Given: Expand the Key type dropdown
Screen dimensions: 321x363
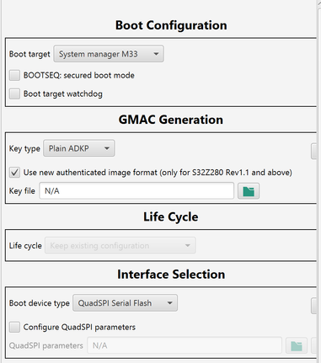Looking at the screenshot, I should point(79,148).
